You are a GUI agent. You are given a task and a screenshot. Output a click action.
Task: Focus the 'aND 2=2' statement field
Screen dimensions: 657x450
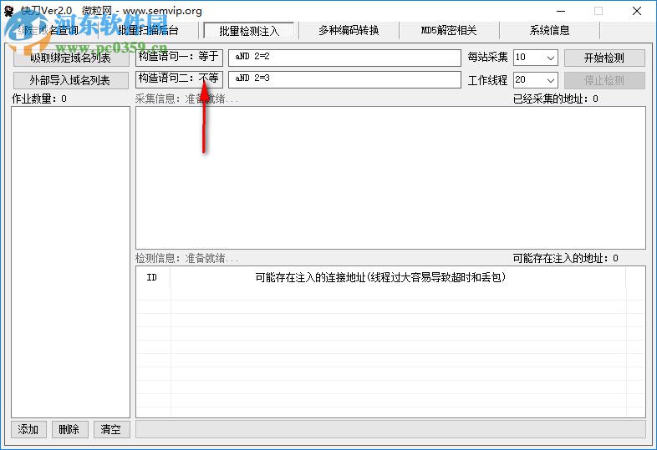tap(344, 58)
